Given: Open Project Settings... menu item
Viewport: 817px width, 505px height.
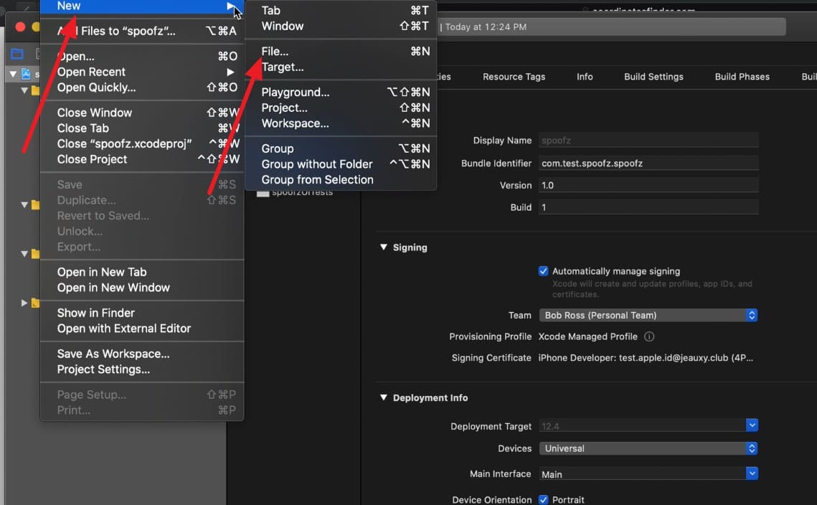Looking at the screenshot, I should pyautogui.click(x=142, y=369).
